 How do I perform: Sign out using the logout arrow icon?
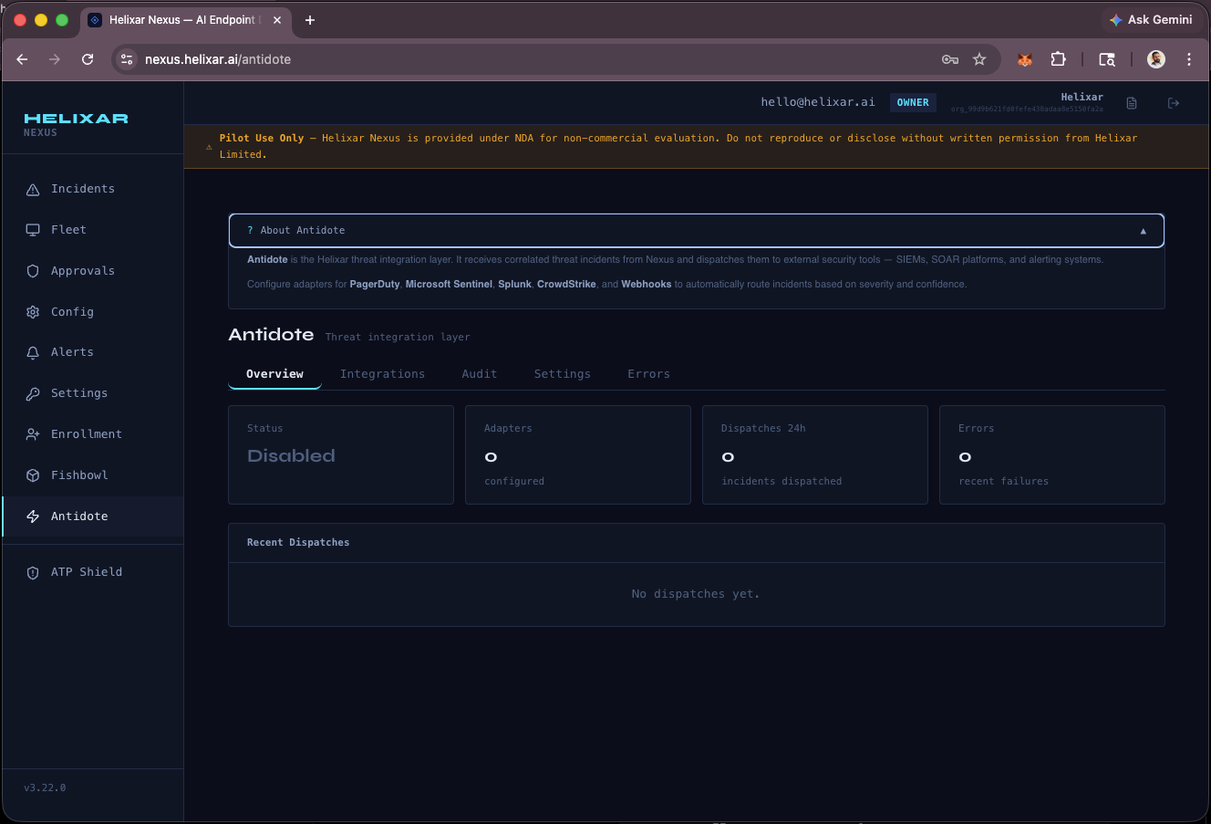click(1174, 103)
